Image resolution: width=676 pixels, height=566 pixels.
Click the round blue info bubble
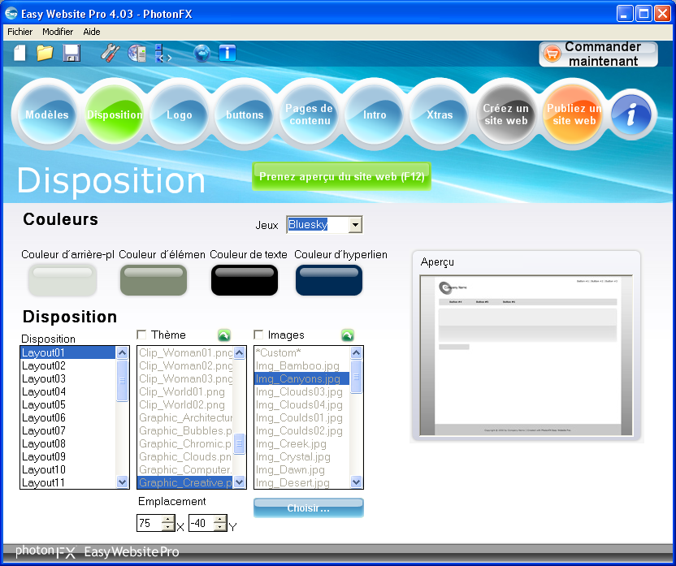tap(631, 115)
